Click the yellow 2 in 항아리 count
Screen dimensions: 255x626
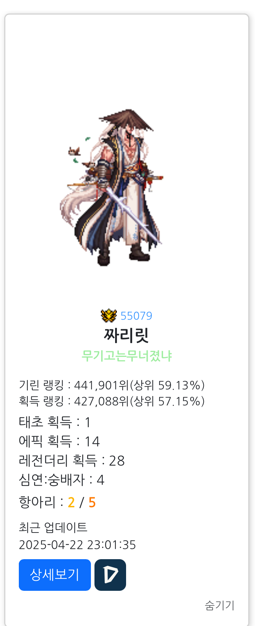[71, 502]
